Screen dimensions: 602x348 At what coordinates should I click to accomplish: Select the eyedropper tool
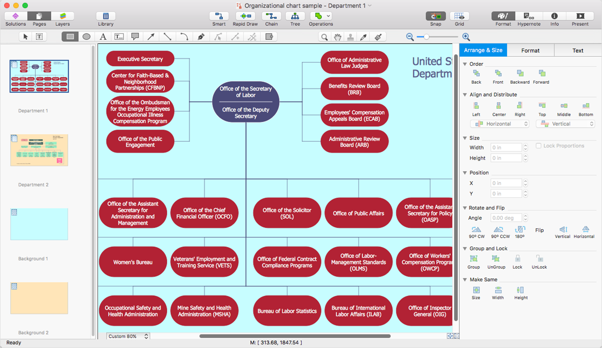click(x=363, y=37)
